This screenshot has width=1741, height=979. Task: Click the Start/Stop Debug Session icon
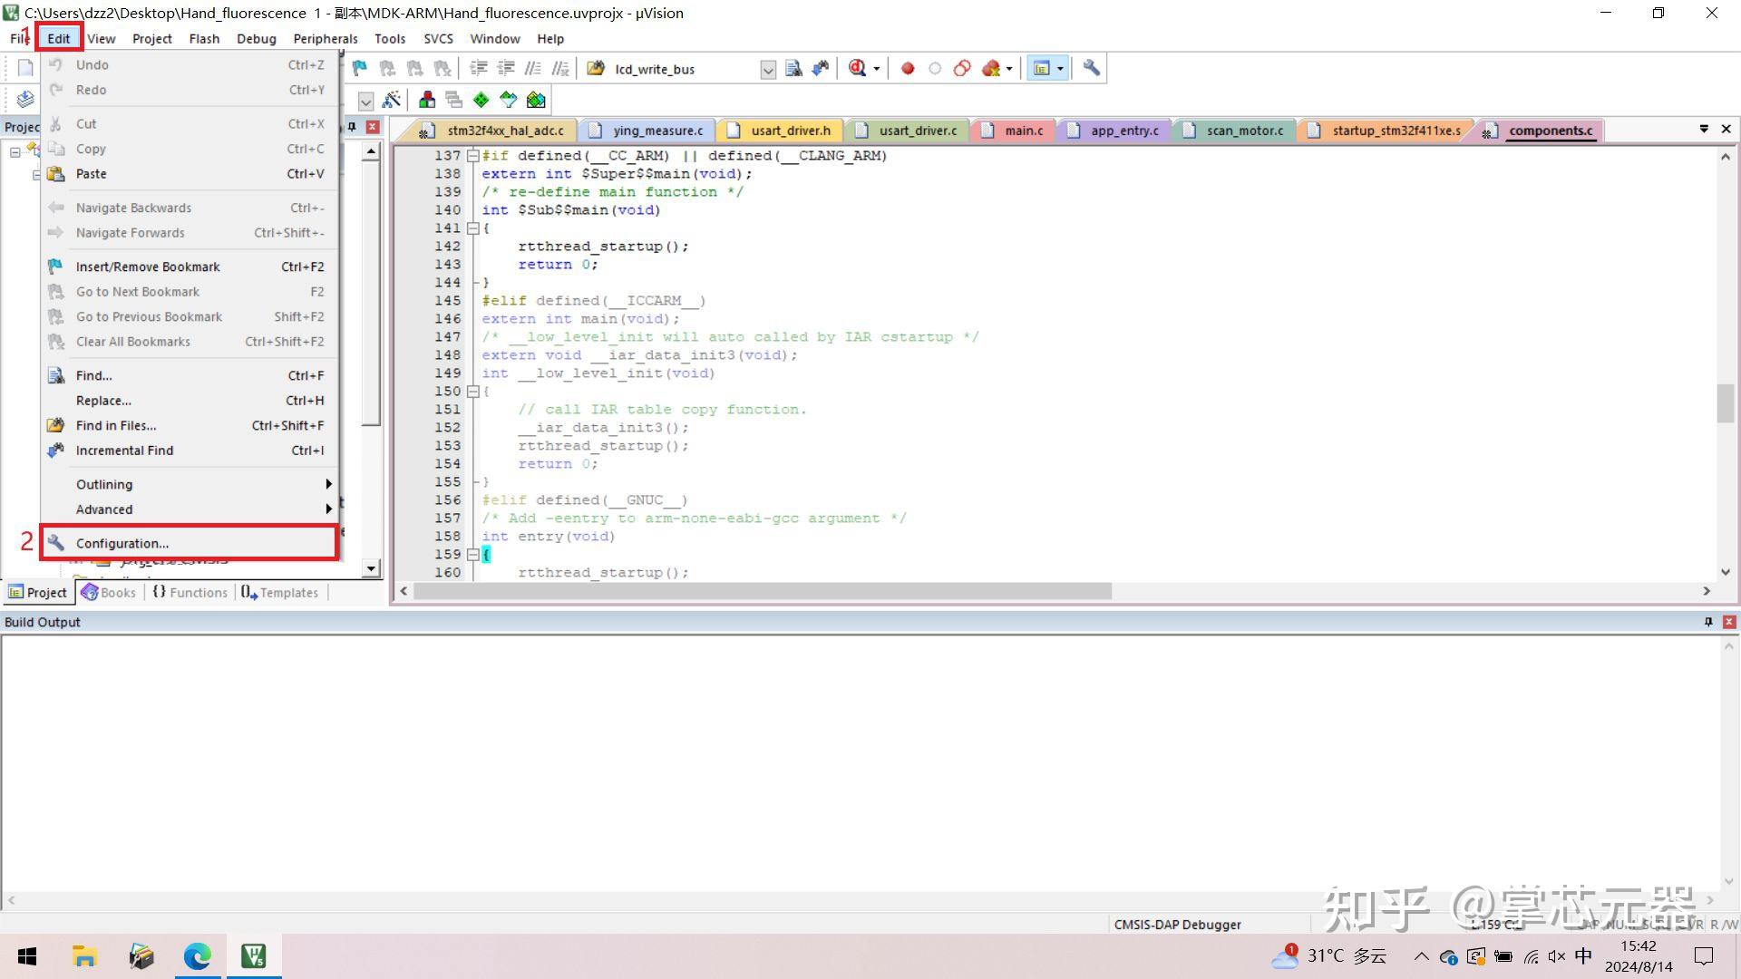point(858,68)
